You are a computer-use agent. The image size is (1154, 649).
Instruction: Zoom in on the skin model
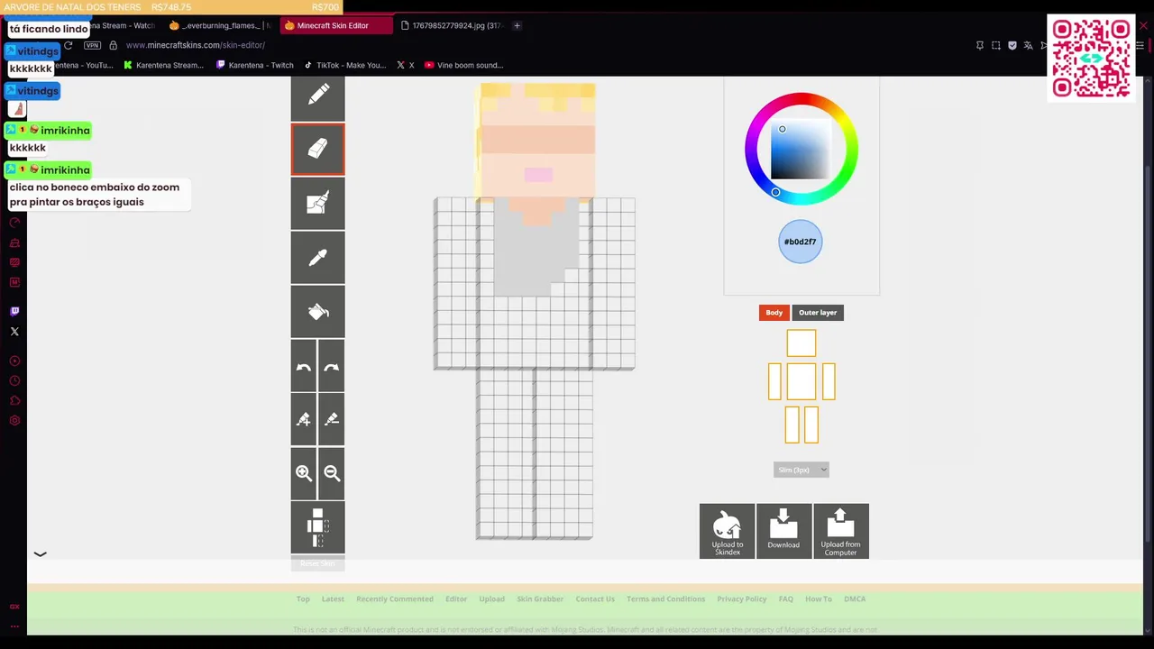(x=304, y=473)
